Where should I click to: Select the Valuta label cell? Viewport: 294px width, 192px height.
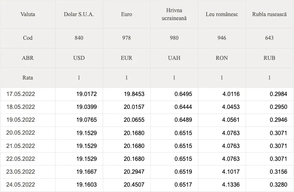coord(28,14)
